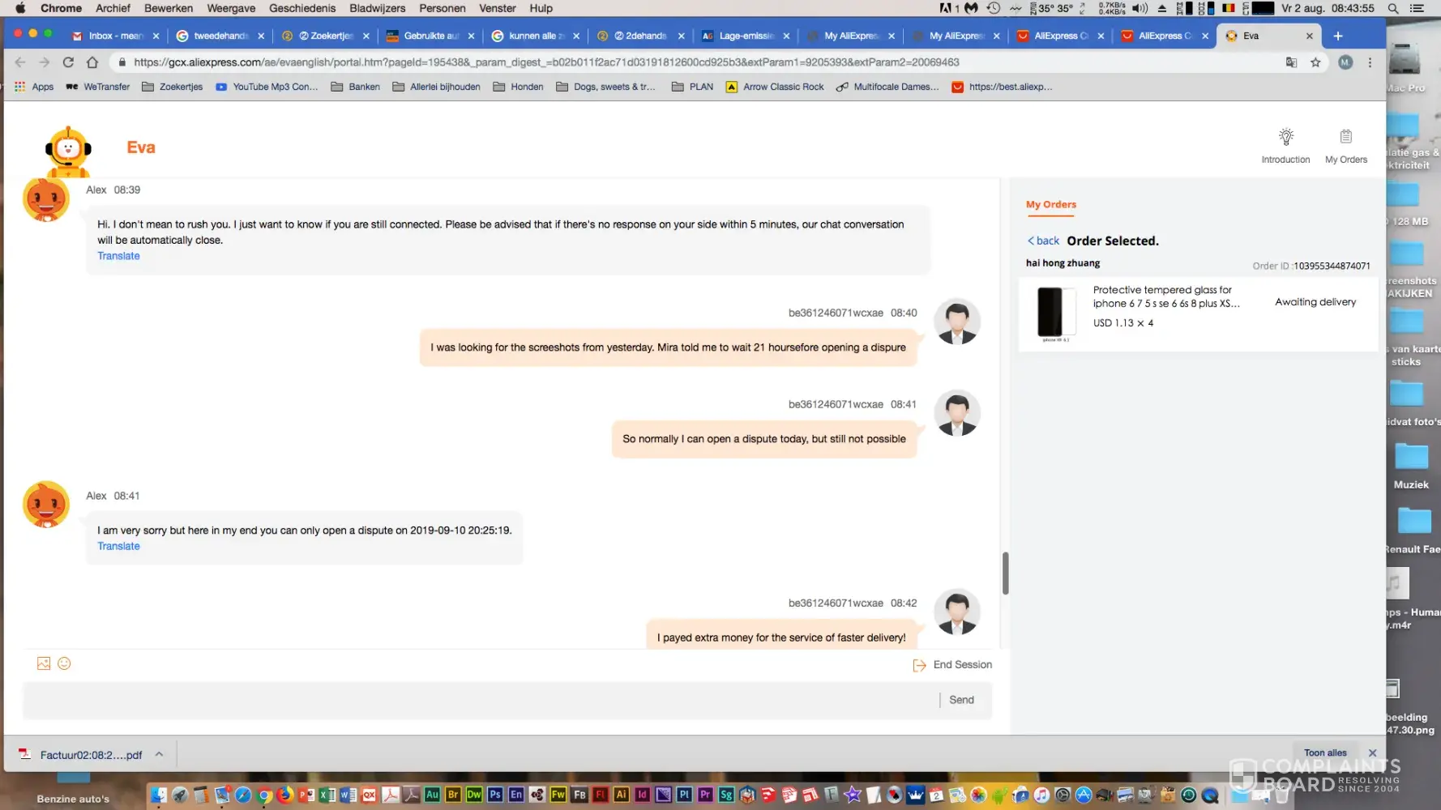Open the Banken bookmarks folder
Screen dimensions: 1441x810
tap(356, 87)
